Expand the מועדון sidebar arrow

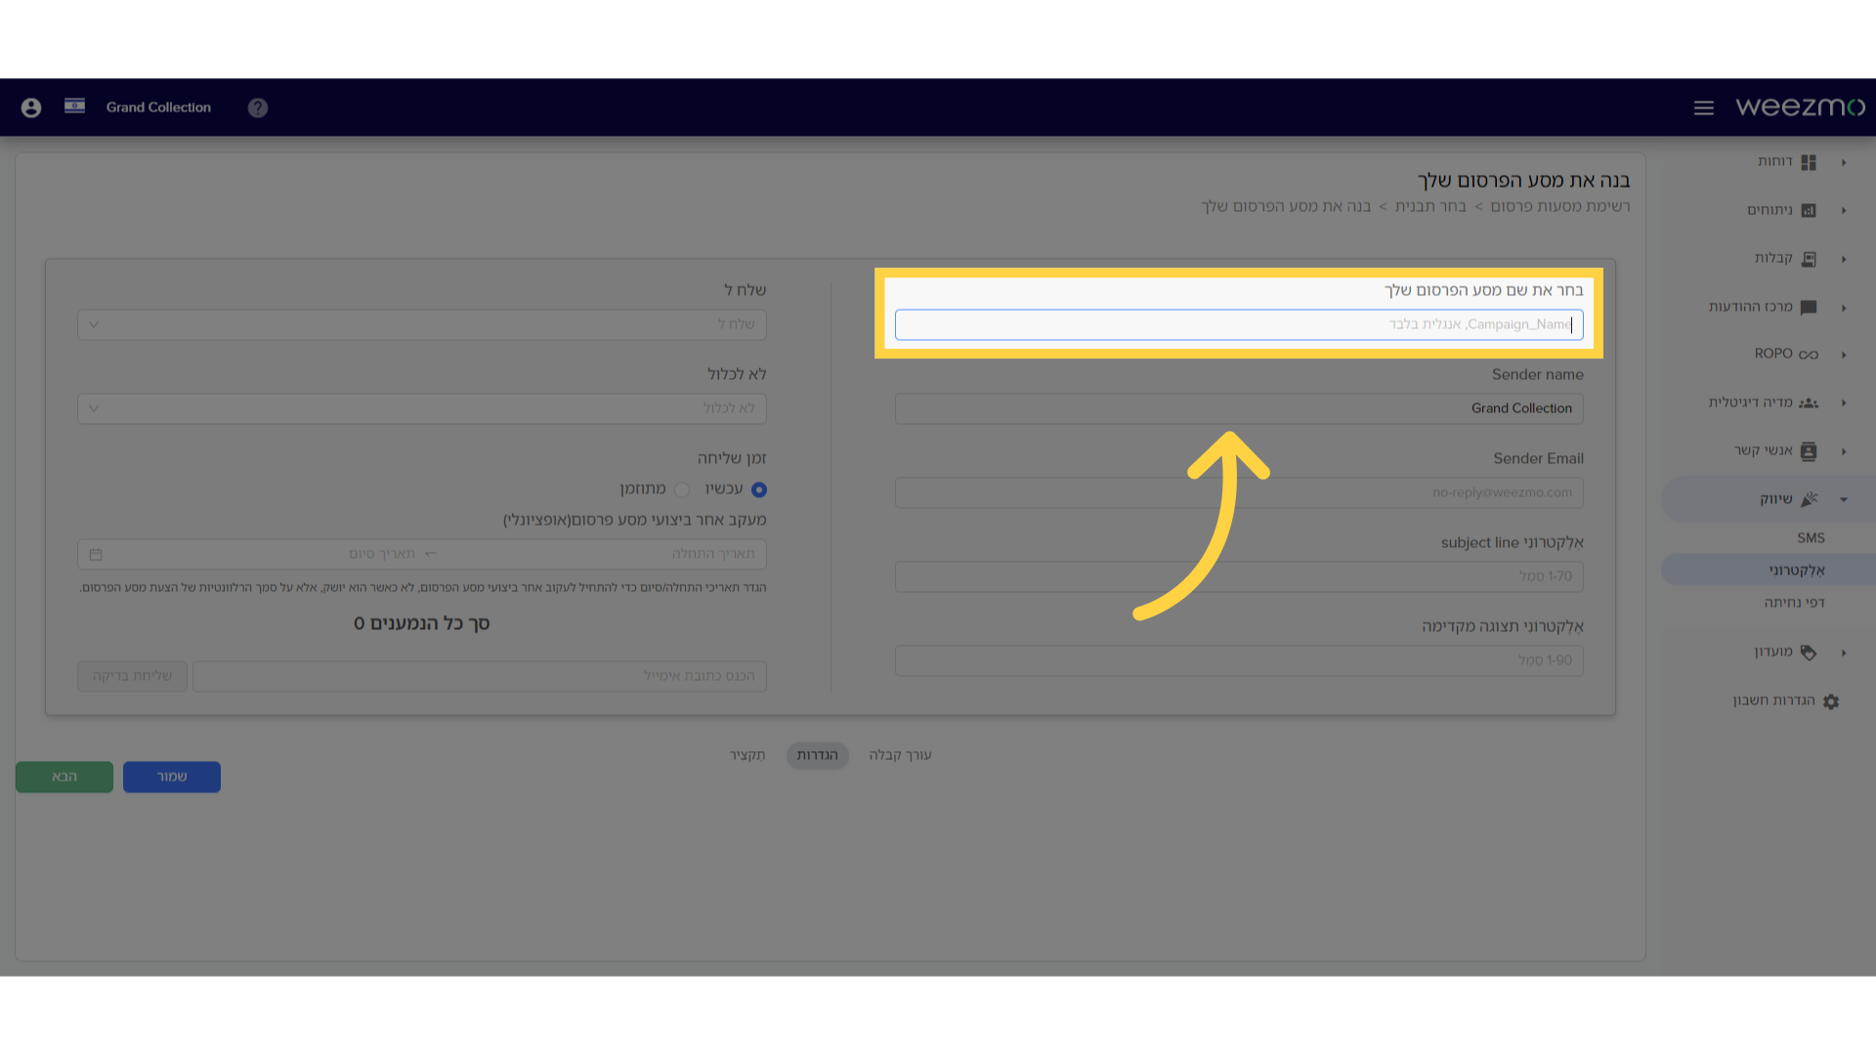click(x=1844, y=653)
